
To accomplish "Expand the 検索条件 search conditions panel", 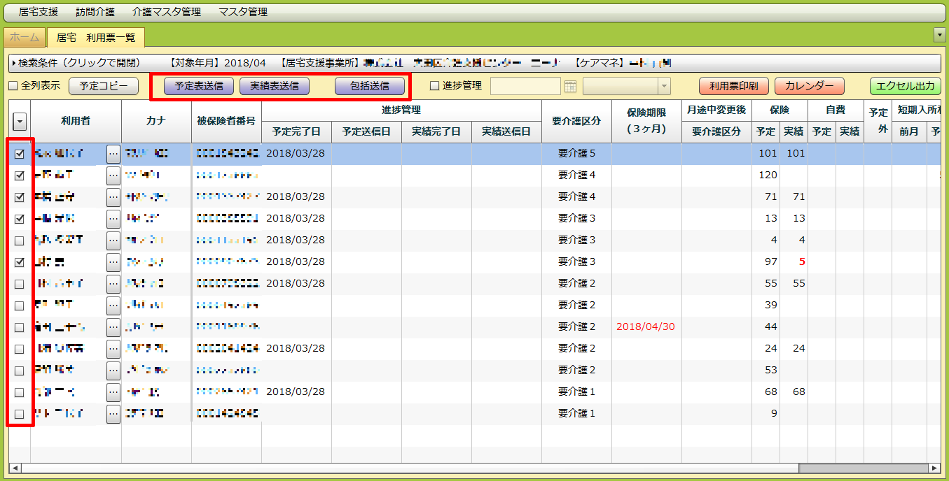I will [x=14, y=63].
